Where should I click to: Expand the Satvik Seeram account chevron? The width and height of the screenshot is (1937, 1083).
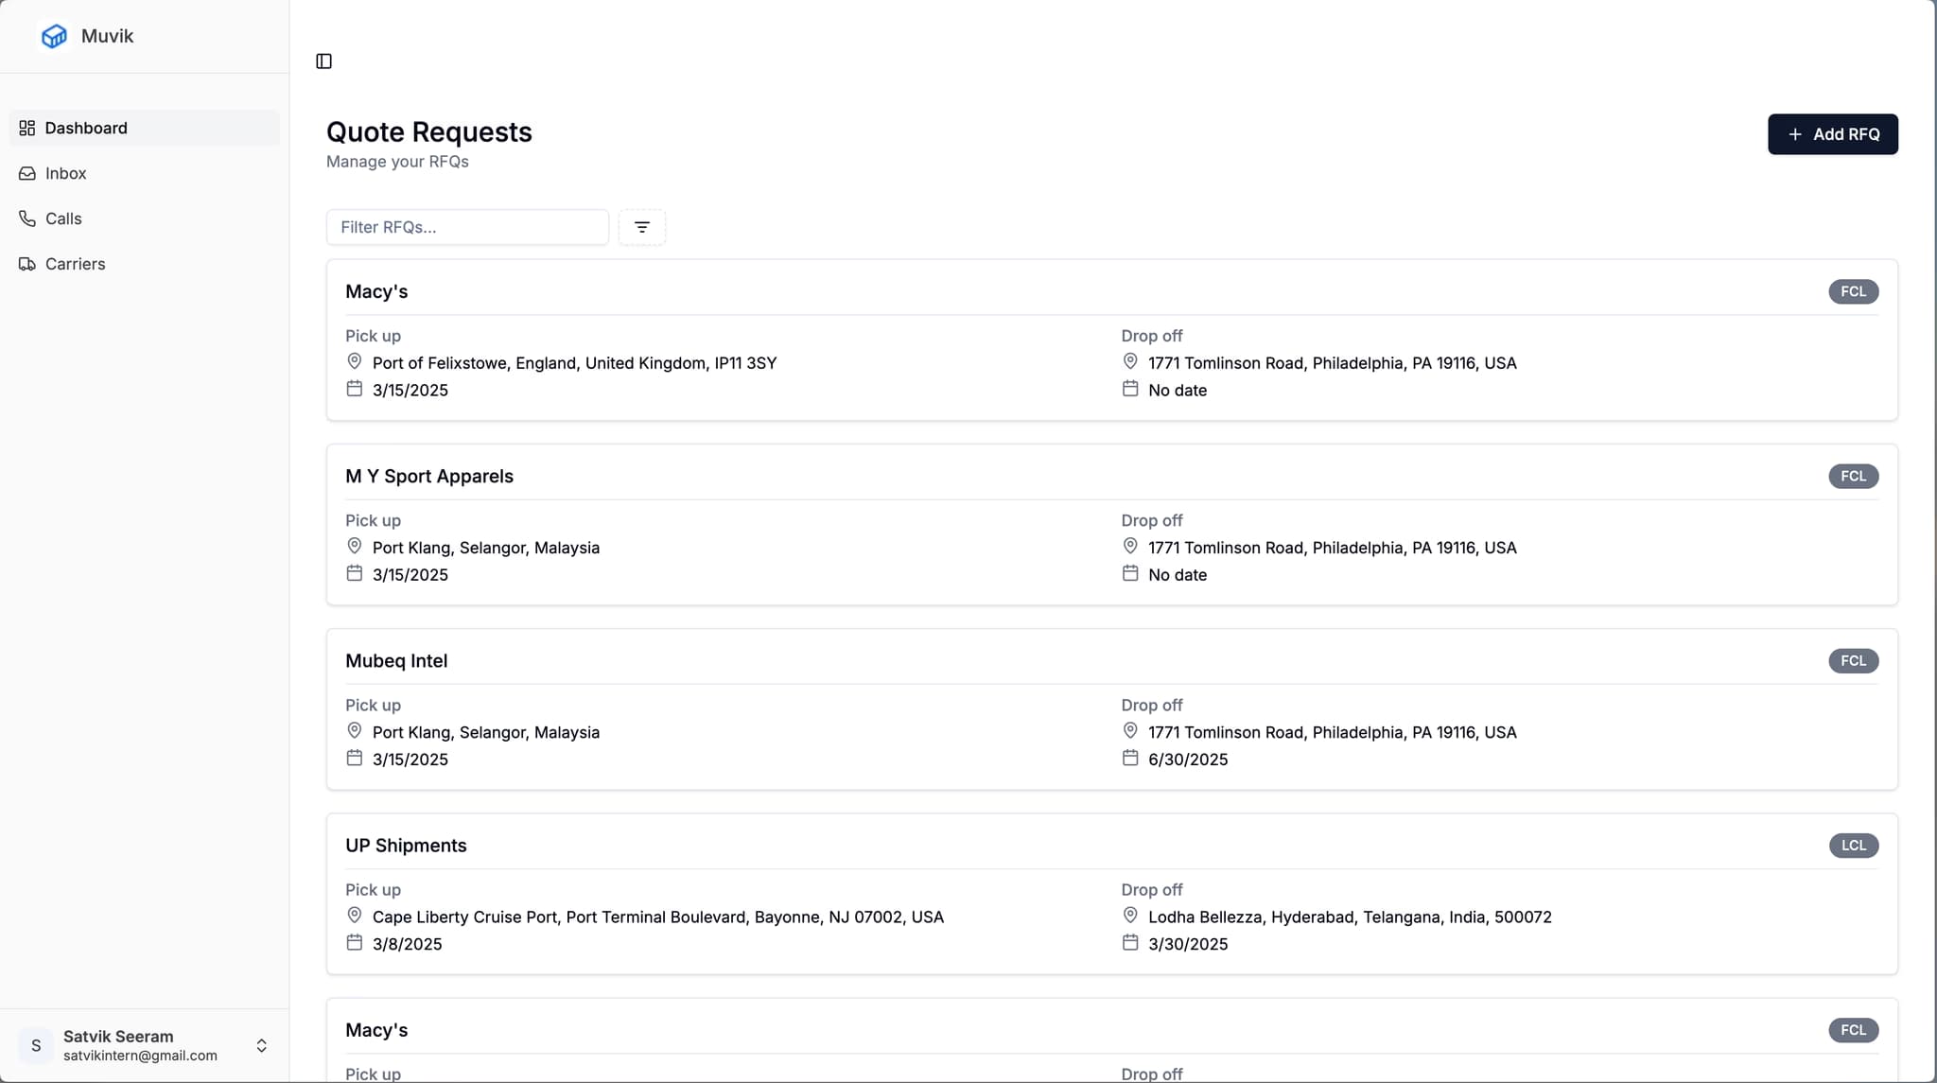[261, 1045]
